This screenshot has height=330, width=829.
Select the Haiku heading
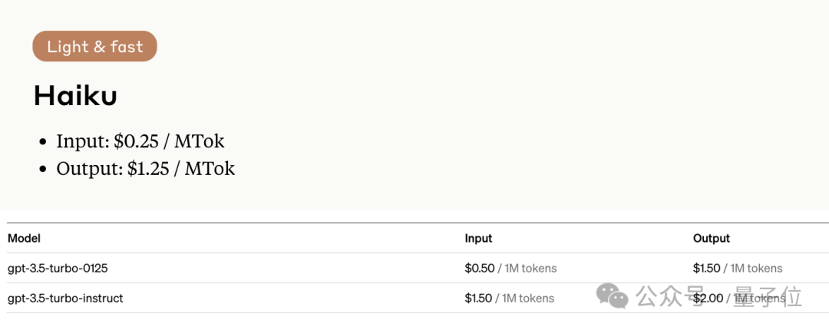pos(75,97)
